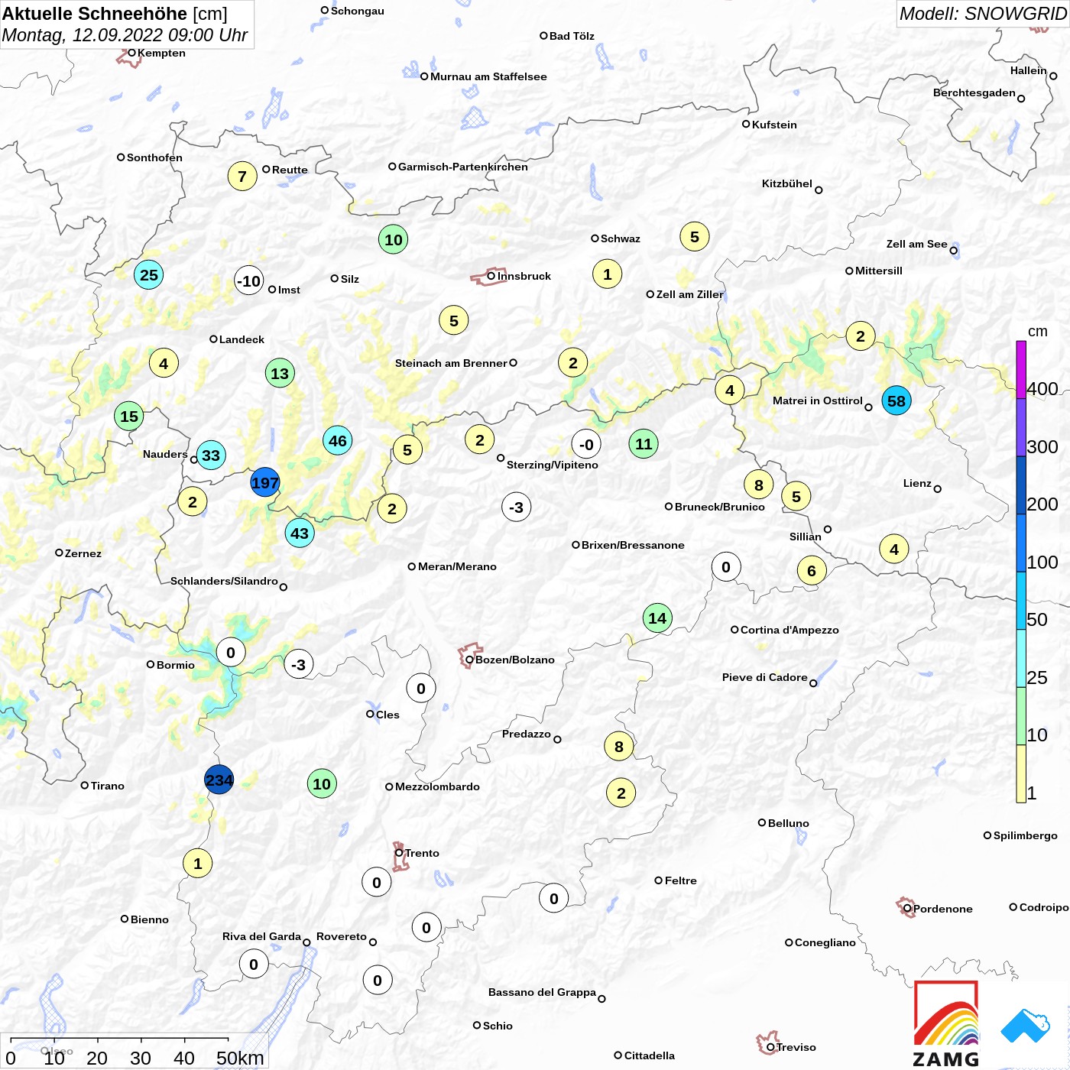The width and height of the screenshot is (1070, 1070).
Task: Select the 197 cm station marker
Action: 265,482
